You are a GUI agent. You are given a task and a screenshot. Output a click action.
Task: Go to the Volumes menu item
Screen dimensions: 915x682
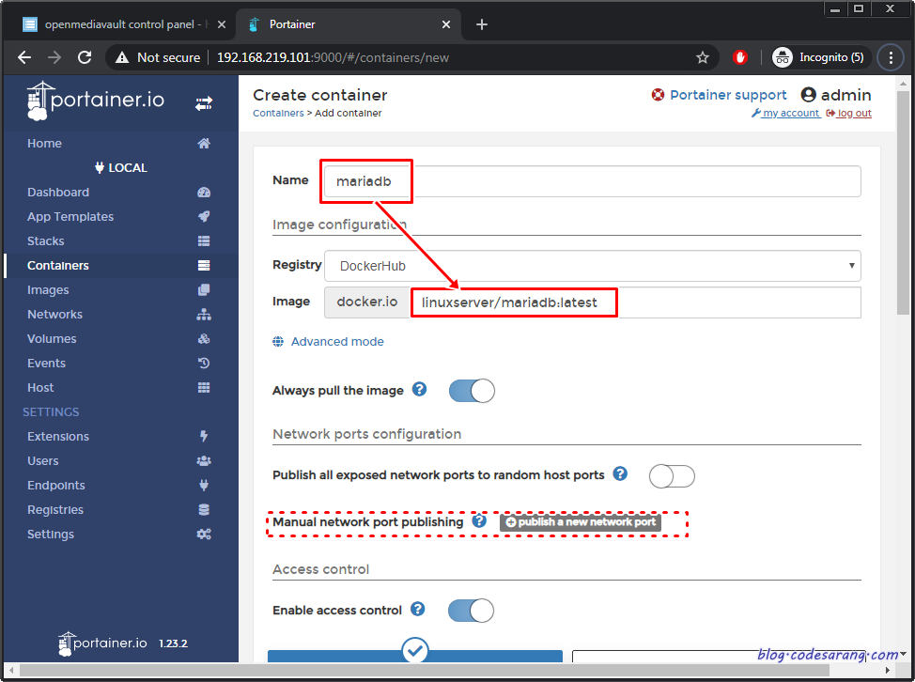[x=52, y=339]
